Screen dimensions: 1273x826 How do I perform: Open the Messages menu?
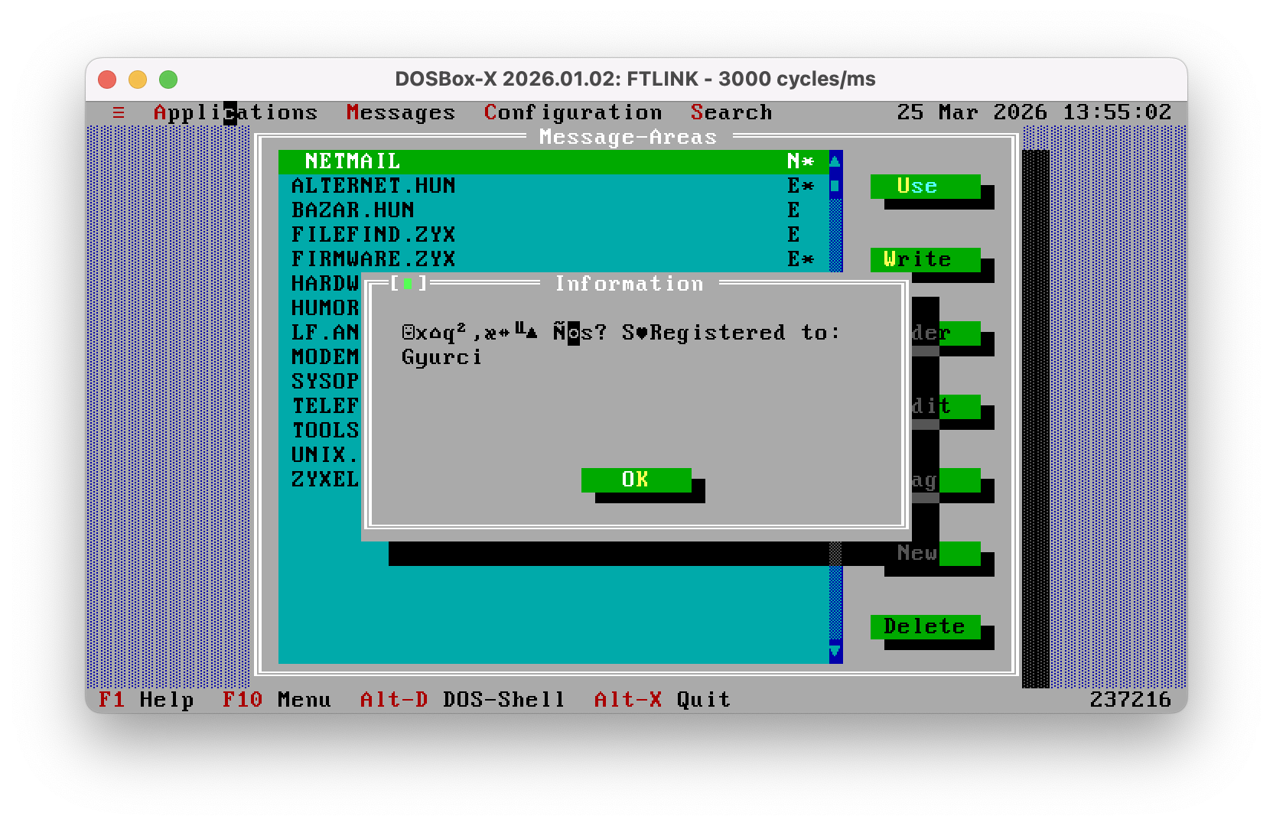click(400, 112)
